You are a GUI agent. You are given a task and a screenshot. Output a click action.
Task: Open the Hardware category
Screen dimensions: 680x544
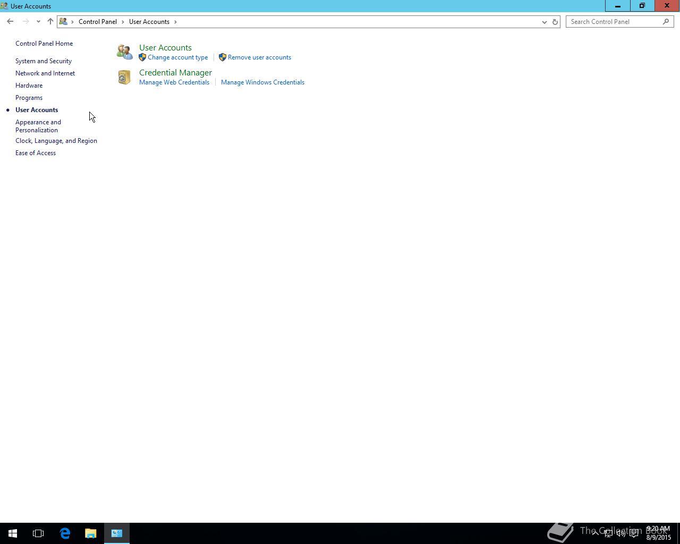point(29,86)
